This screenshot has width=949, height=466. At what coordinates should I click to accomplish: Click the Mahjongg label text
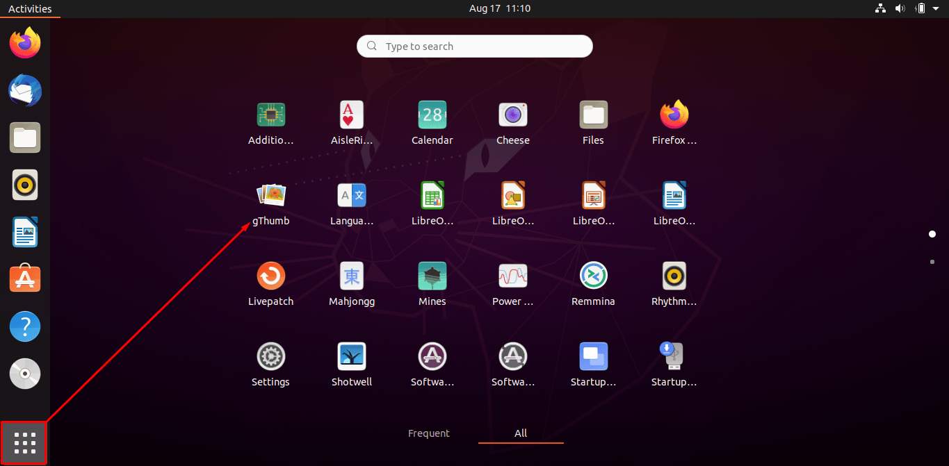(x=352, y=301)
